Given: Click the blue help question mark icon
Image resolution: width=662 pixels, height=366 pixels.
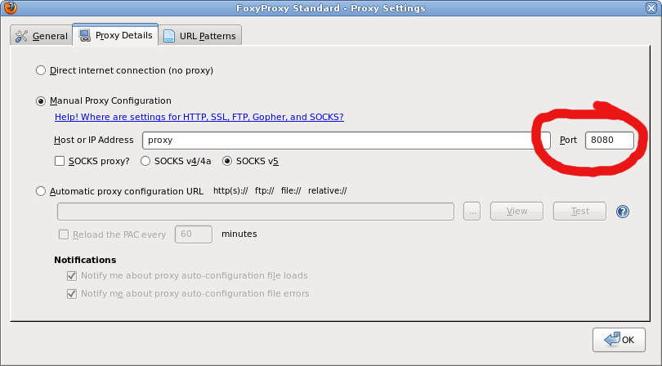Looking at the screenshot, I should pyautogui.click(x=623, y=212).
